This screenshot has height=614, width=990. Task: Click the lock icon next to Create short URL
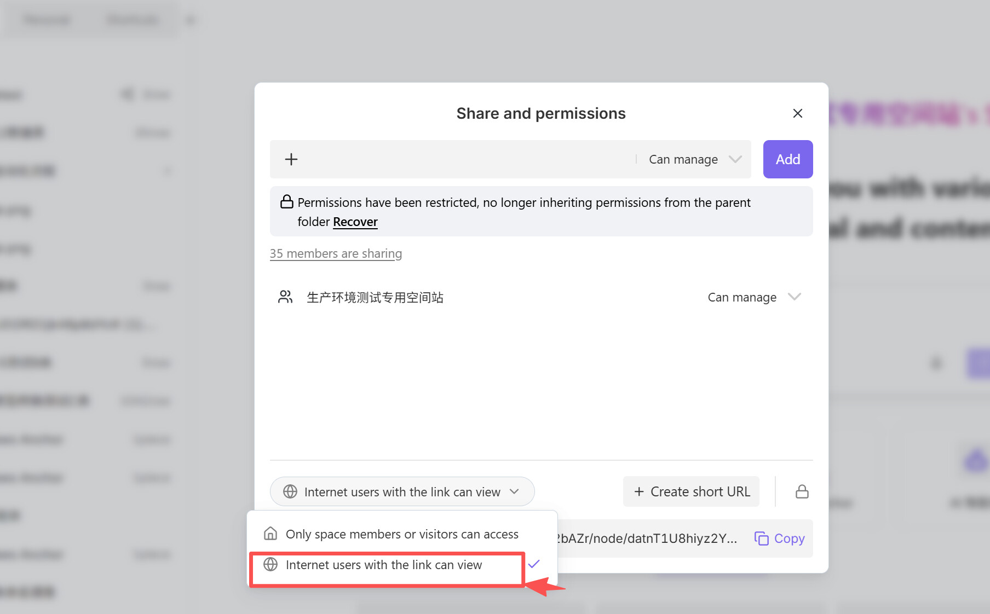click(802, 491)
